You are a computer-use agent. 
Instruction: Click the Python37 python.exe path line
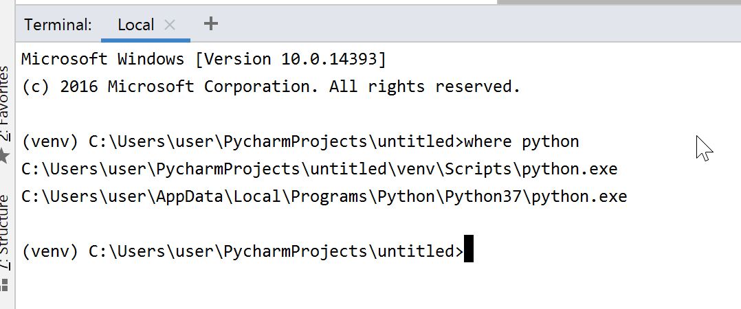point(324,196)
